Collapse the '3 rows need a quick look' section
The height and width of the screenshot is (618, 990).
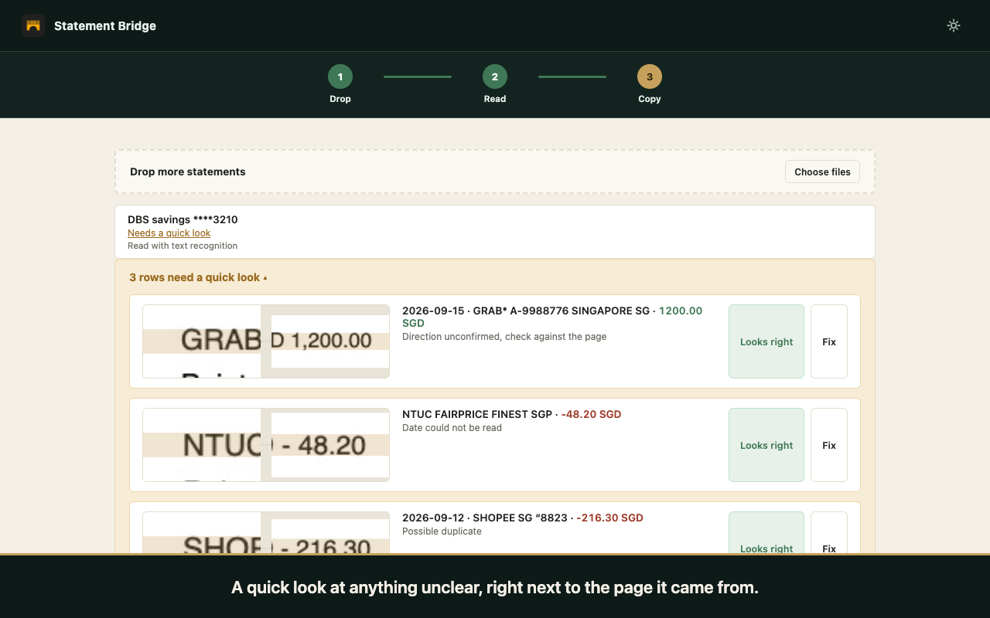tap(199, 277)
